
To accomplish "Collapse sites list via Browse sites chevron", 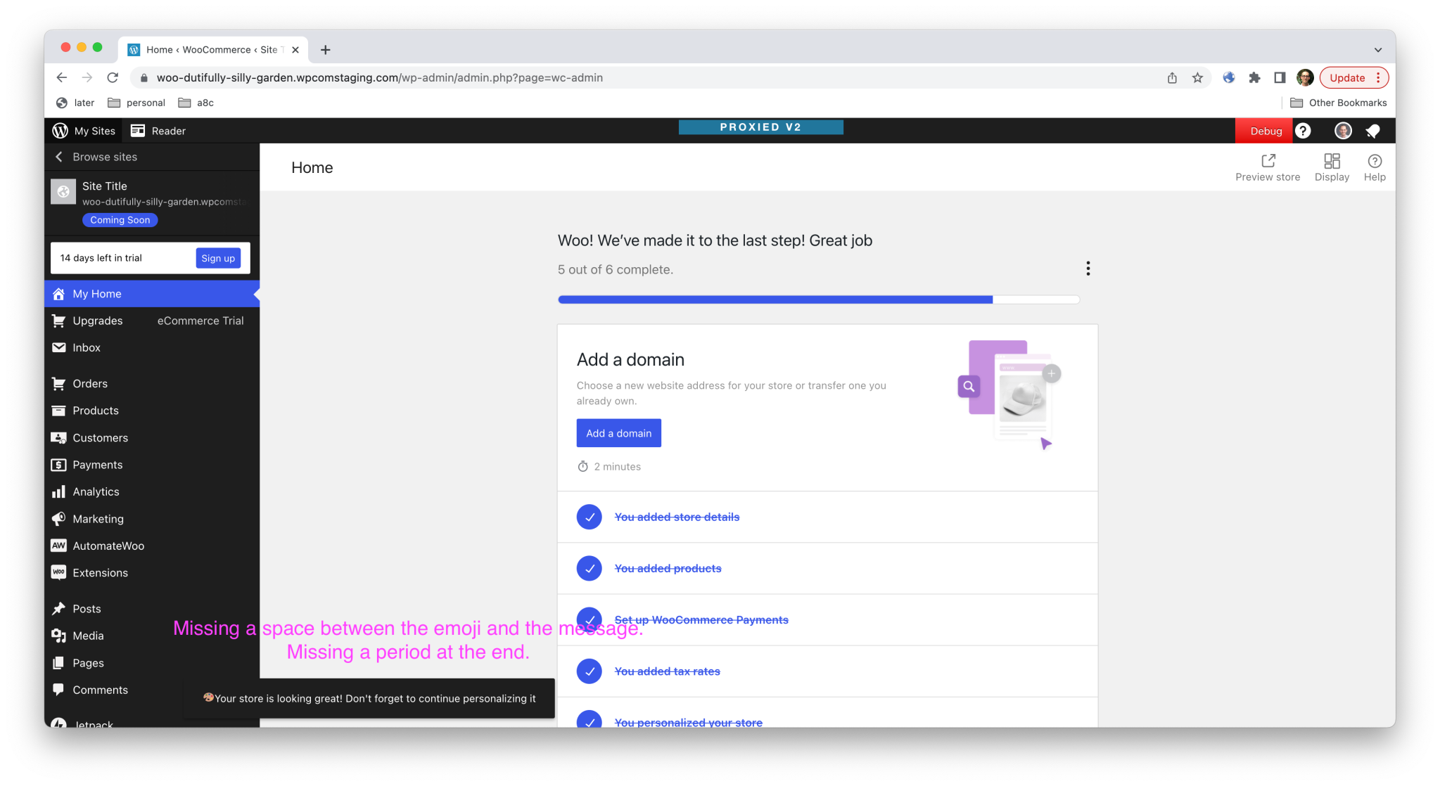I will point(59,157).
